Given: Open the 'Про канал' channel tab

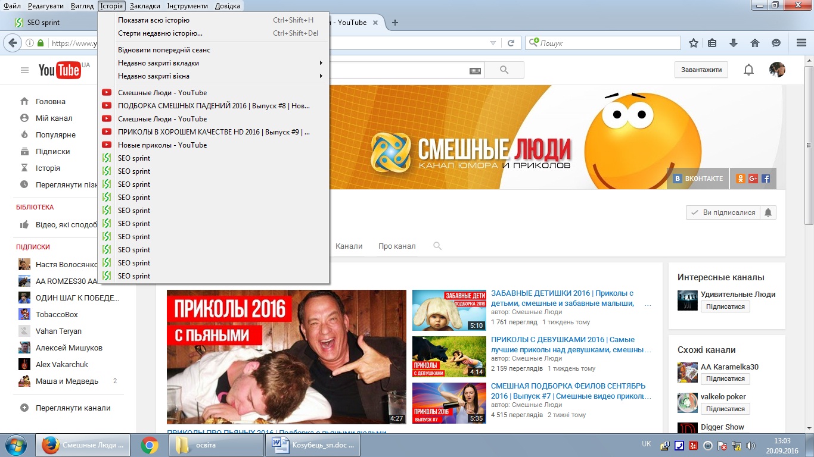Looking at the screenshot, I should click(397, 246).
